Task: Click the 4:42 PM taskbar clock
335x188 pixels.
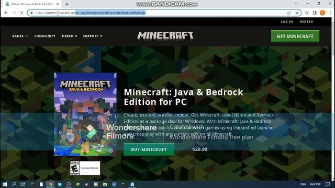Action: 315,184
